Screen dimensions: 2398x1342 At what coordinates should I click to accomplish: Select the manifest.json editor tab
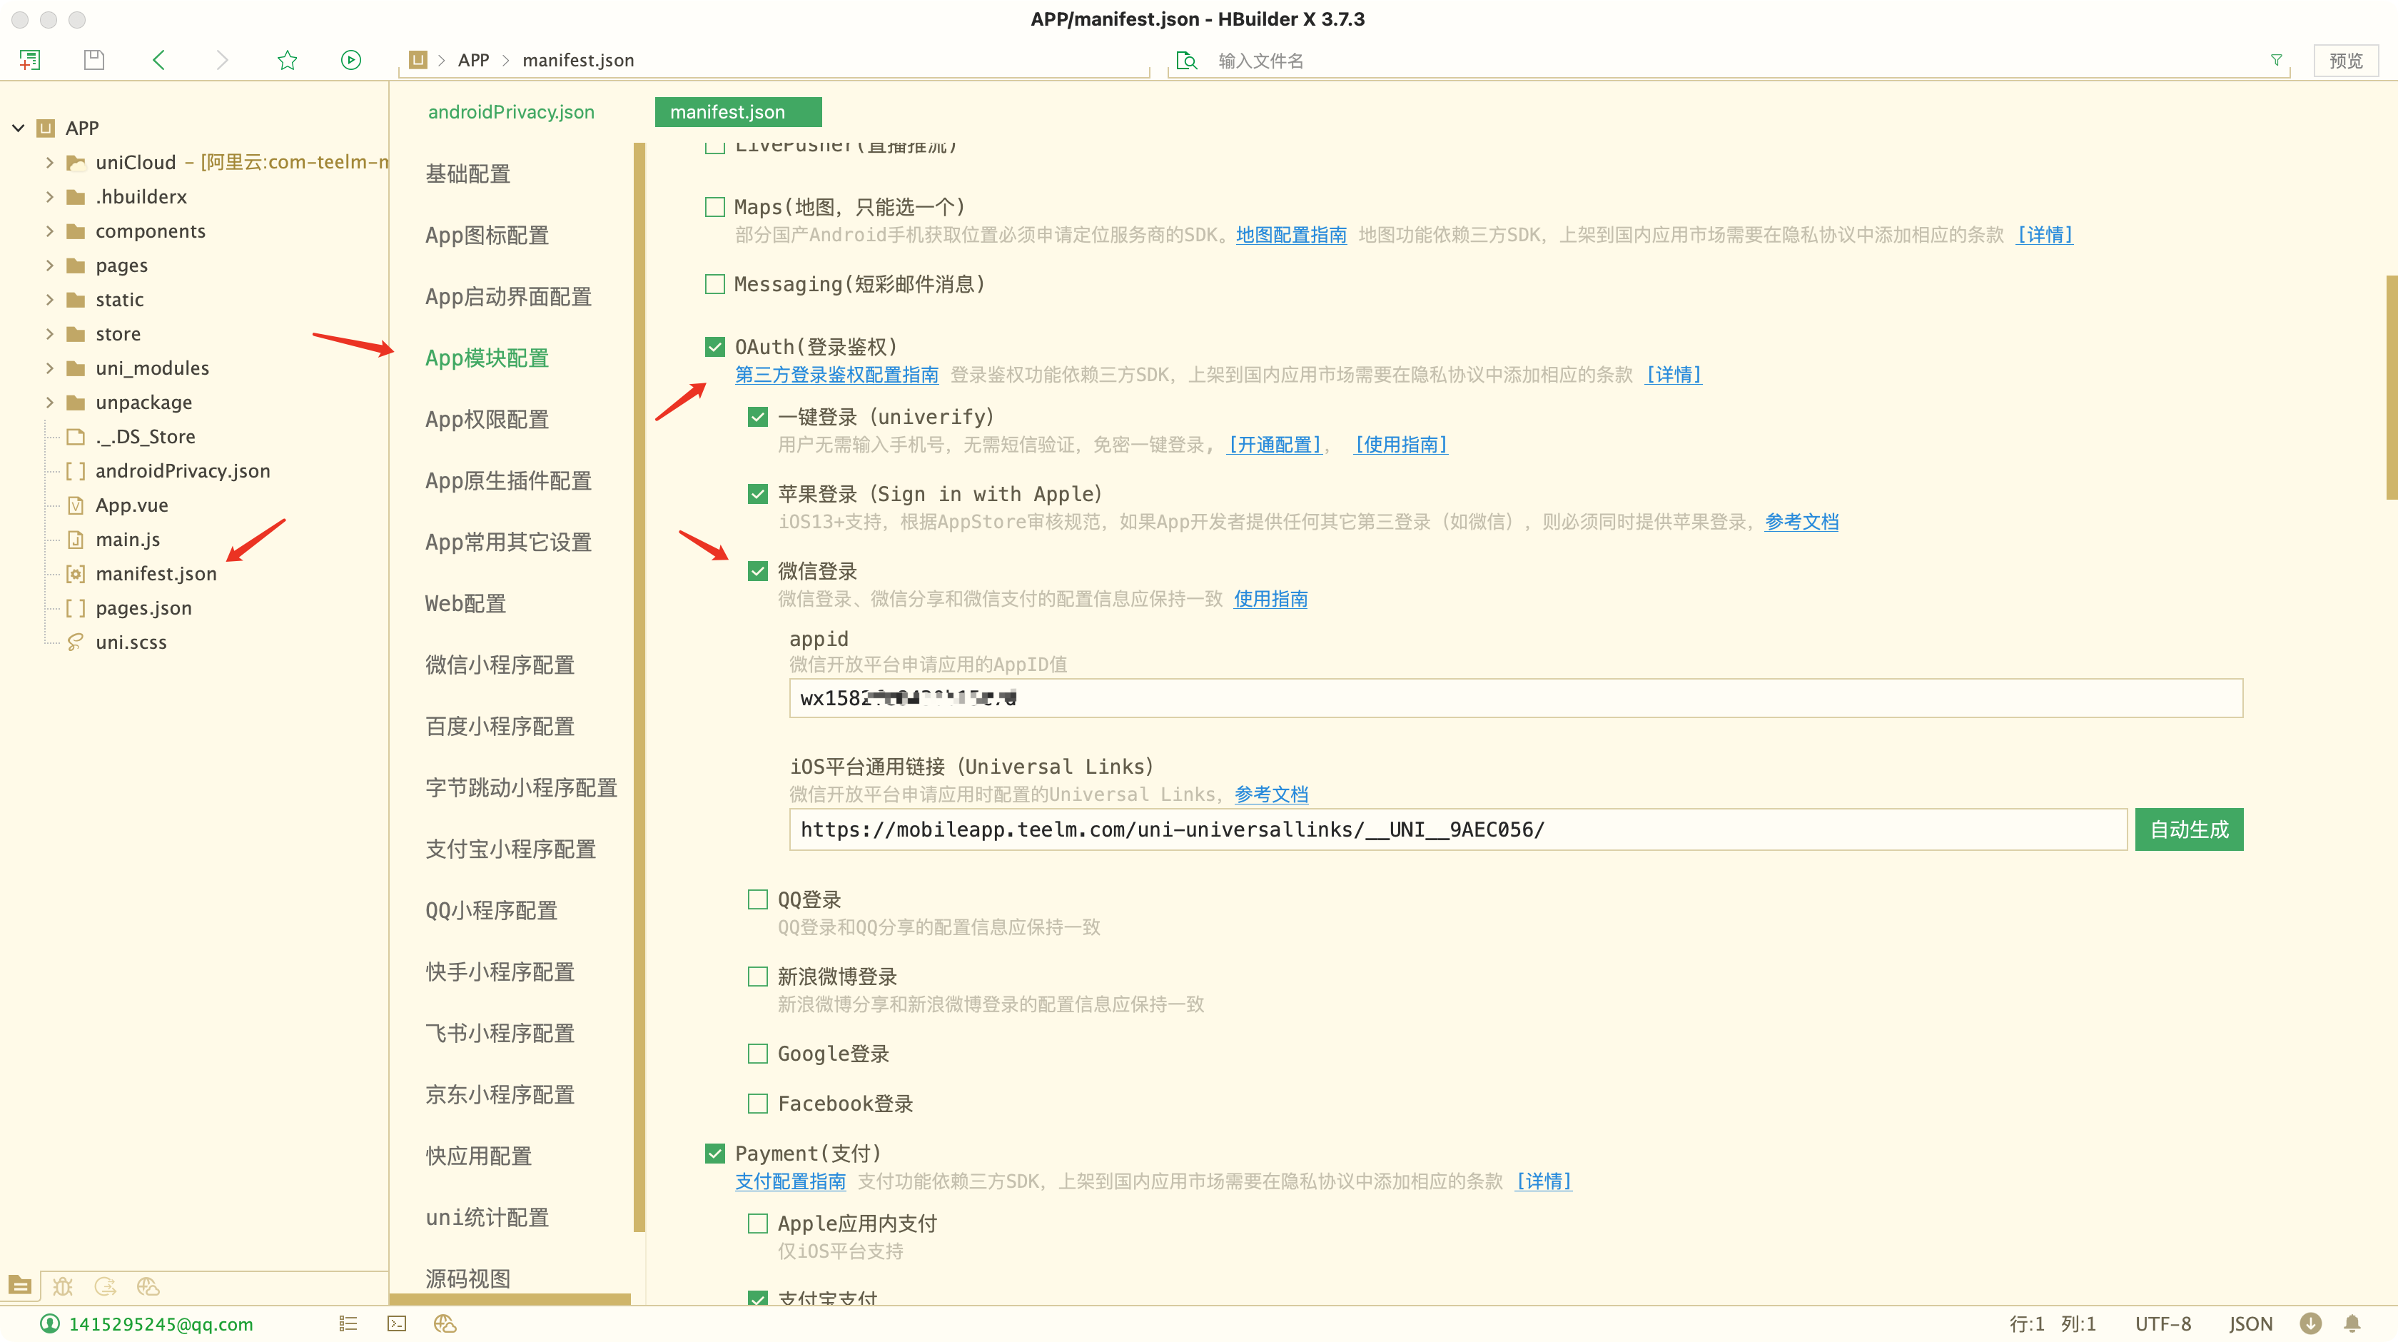737,112
